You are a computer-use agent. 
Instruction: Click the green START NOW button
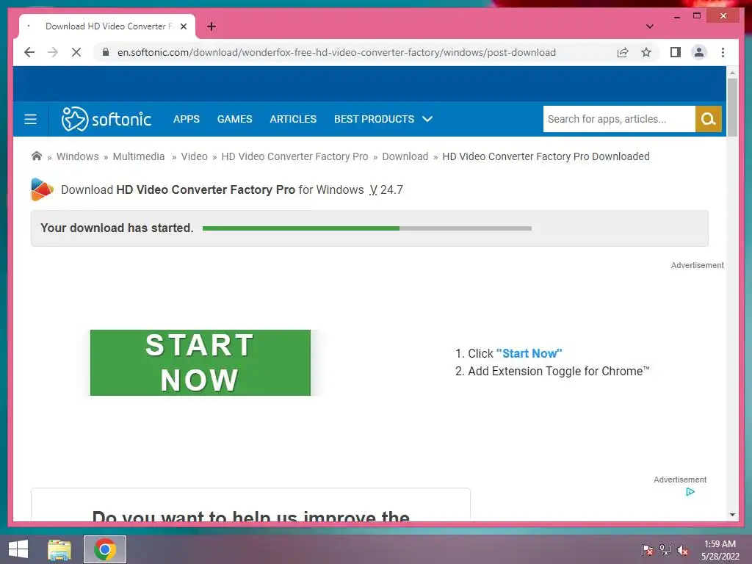click(200, 363)
